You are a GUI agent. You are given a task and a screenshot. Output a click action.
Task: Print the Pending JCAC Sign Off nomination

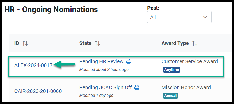(137, 87)
